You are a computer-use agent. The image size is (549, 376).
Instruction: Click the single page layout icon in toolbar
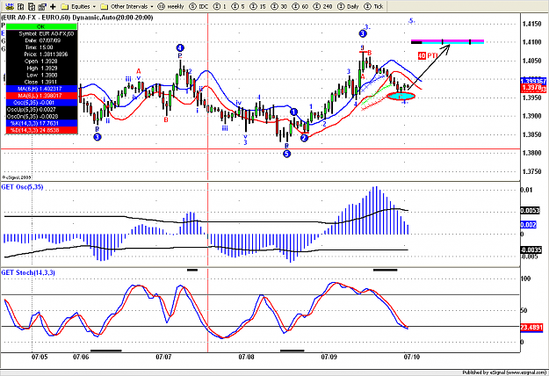point(21,6)
